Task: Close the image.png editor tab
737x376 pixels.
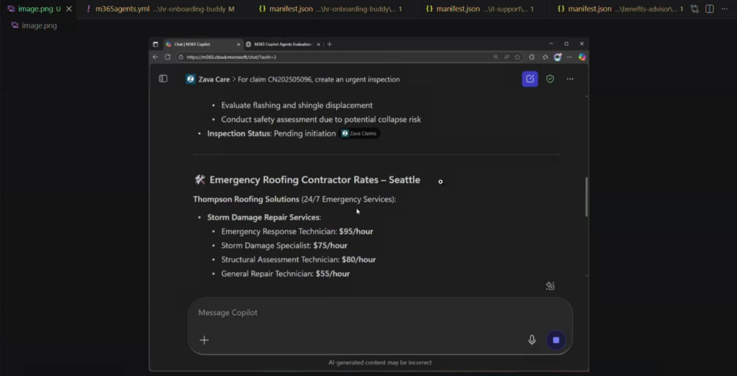Action: pyautogui.click(x=68, y=9)
